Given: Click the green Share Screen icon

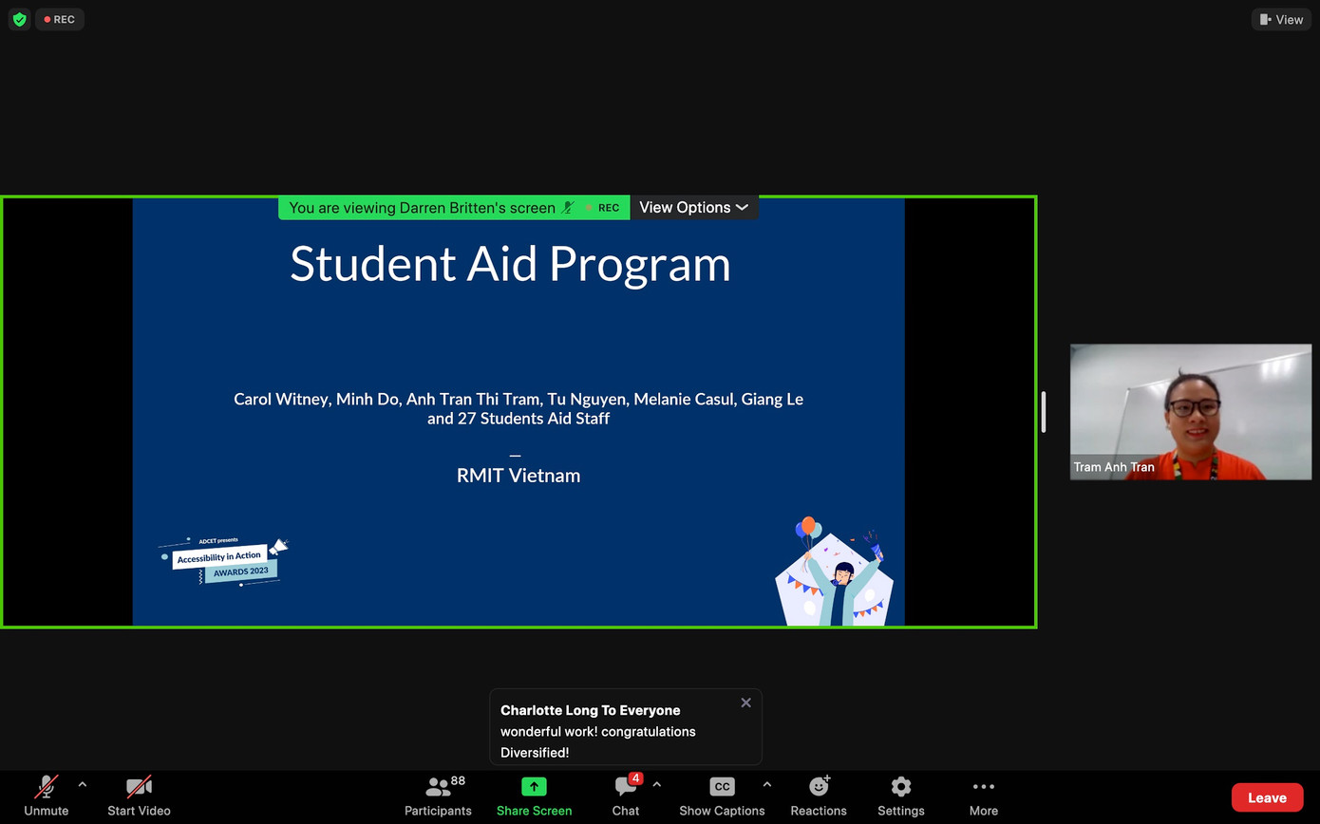Looking at the screenshot, I should 534,786.
